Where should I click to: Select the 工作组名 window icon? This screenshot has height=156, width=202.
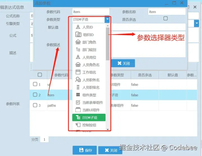78,72
